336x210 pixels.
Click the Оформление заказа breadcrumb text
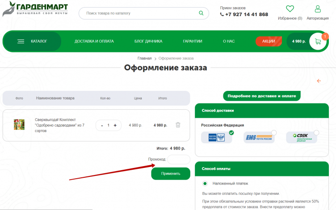176,58
